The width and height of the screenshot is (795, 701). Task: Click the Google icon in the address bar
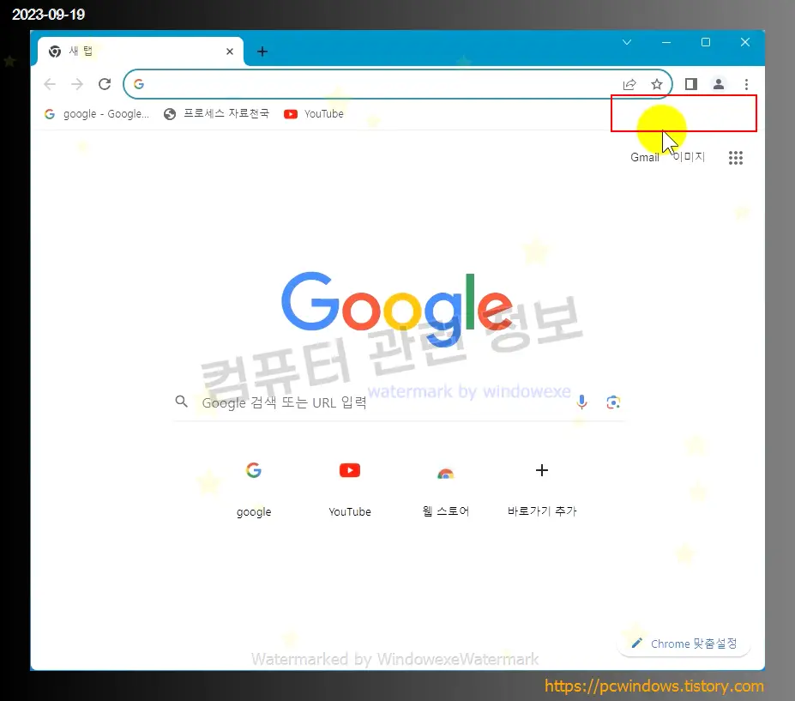click(139, 84)
